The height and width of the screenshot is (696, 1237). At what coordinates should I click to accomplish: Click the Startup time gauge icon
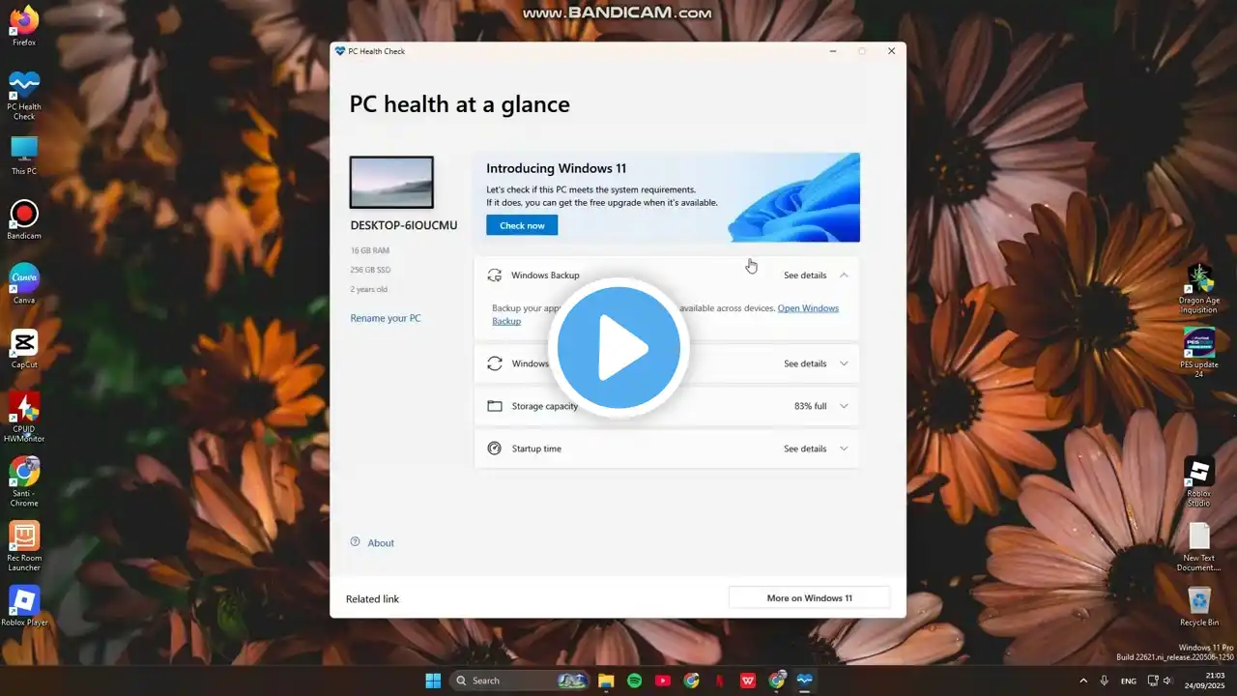(495, 449)
